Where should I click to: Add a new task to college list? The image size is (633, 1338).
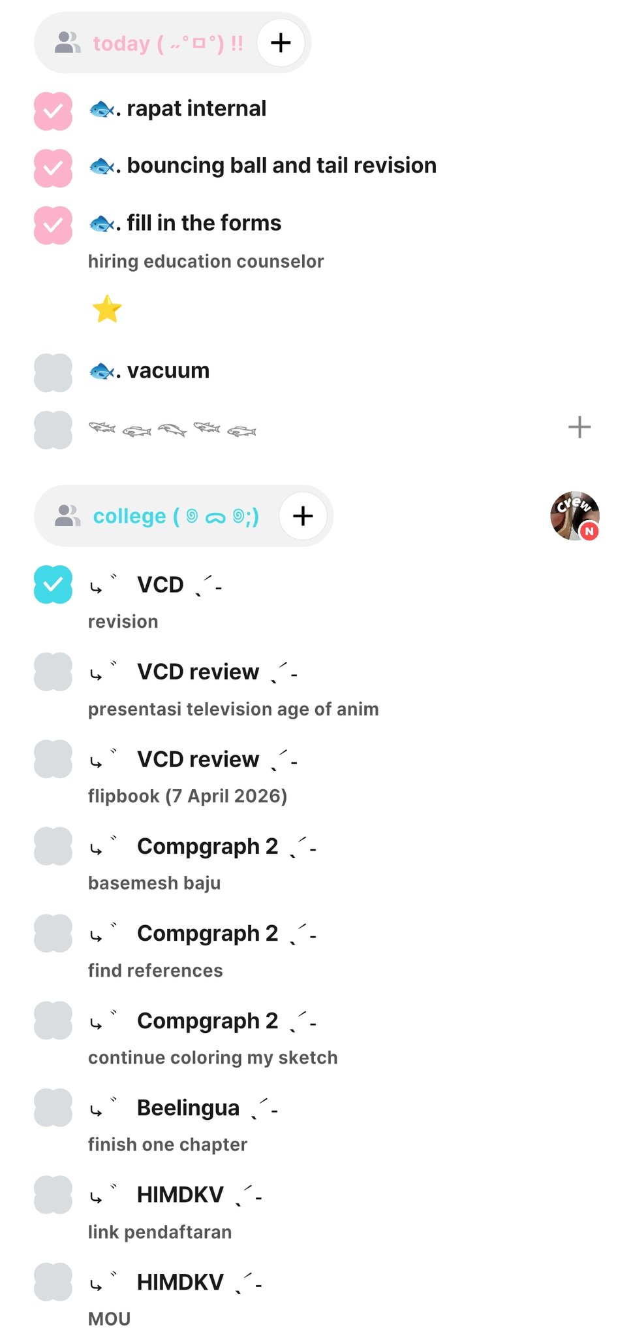point(303,516)
